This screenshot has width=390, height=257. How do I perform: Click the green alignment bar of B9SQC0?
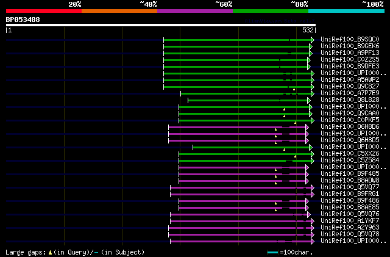[x=237, y=40]
